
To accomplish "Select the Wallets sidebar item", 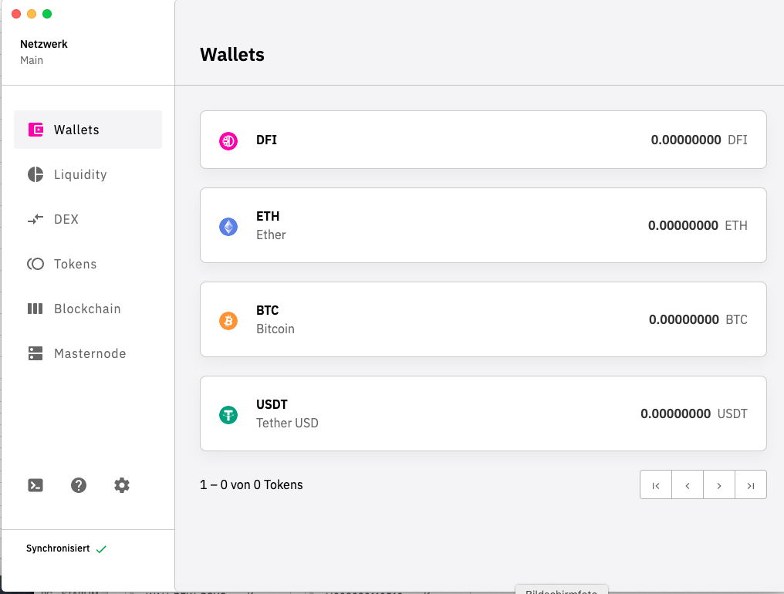I will [88, 130].
